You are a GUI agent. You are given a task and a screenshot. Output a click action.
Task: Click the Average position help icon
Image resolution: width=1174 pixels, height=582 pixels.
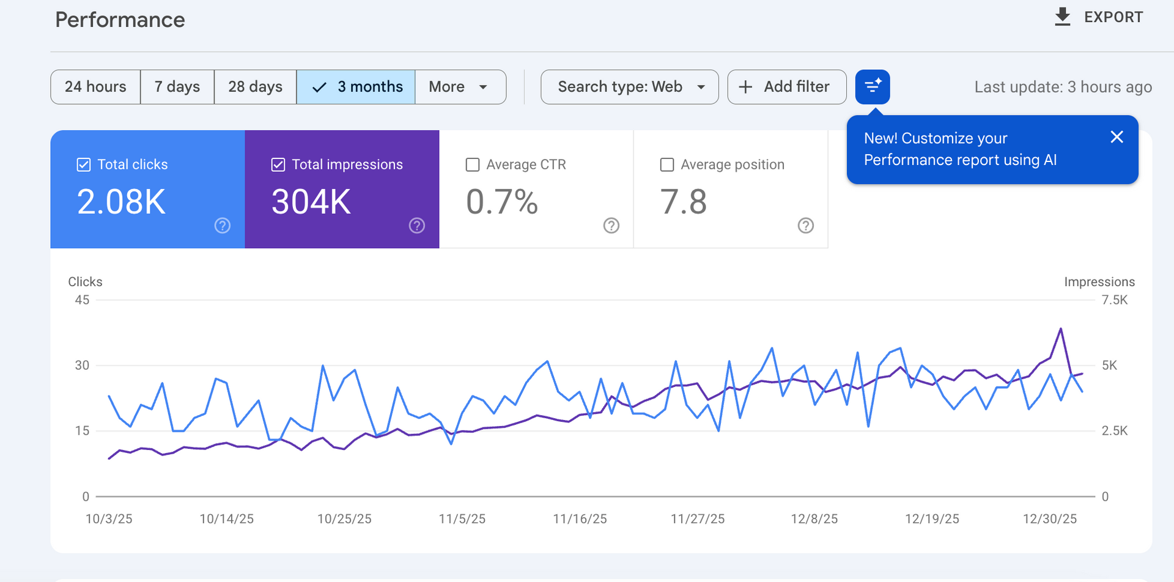click(x=806, y=226)
